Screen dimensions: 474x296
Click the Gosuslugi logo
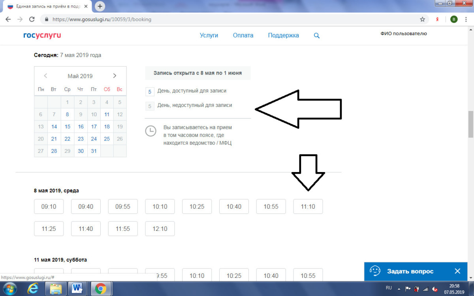42,36
